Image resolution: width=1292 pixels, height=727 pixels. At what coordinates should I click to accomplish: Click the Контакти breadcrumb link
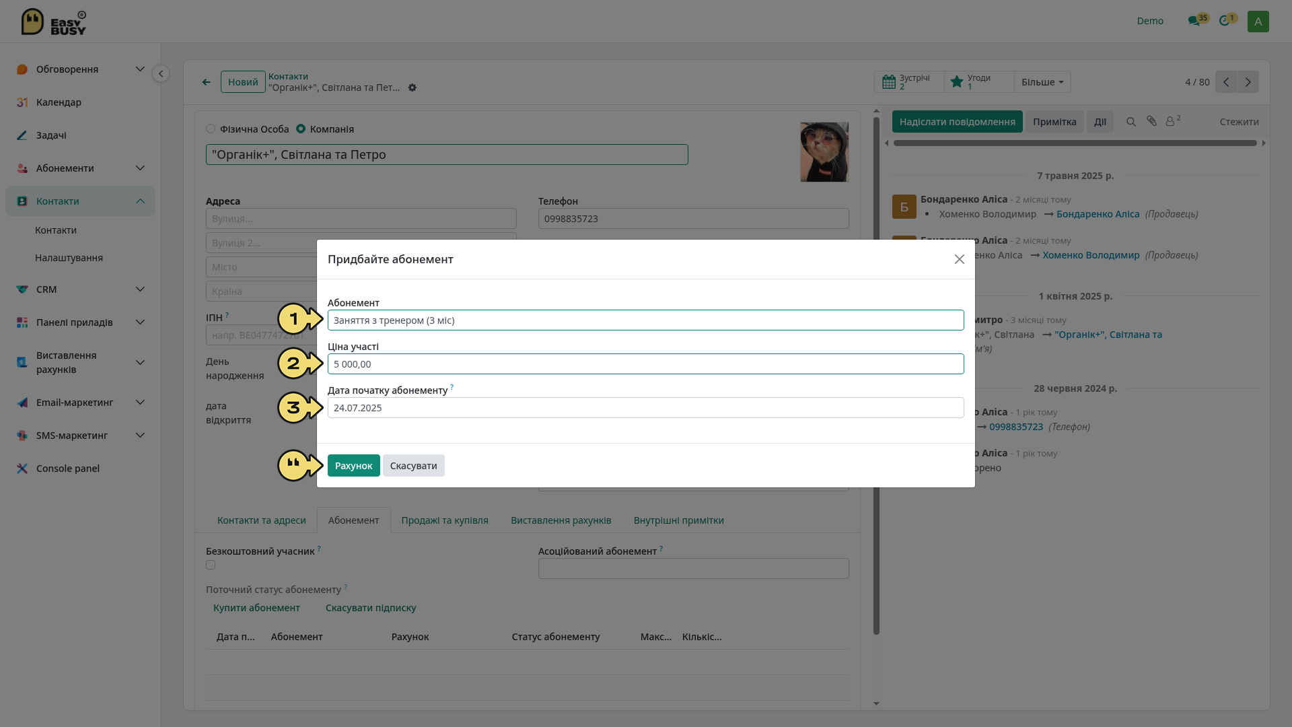[x=288, y=76]
